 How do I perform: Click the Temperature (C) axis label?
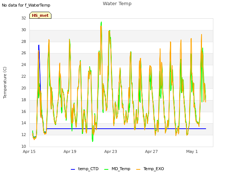point(5,82)
